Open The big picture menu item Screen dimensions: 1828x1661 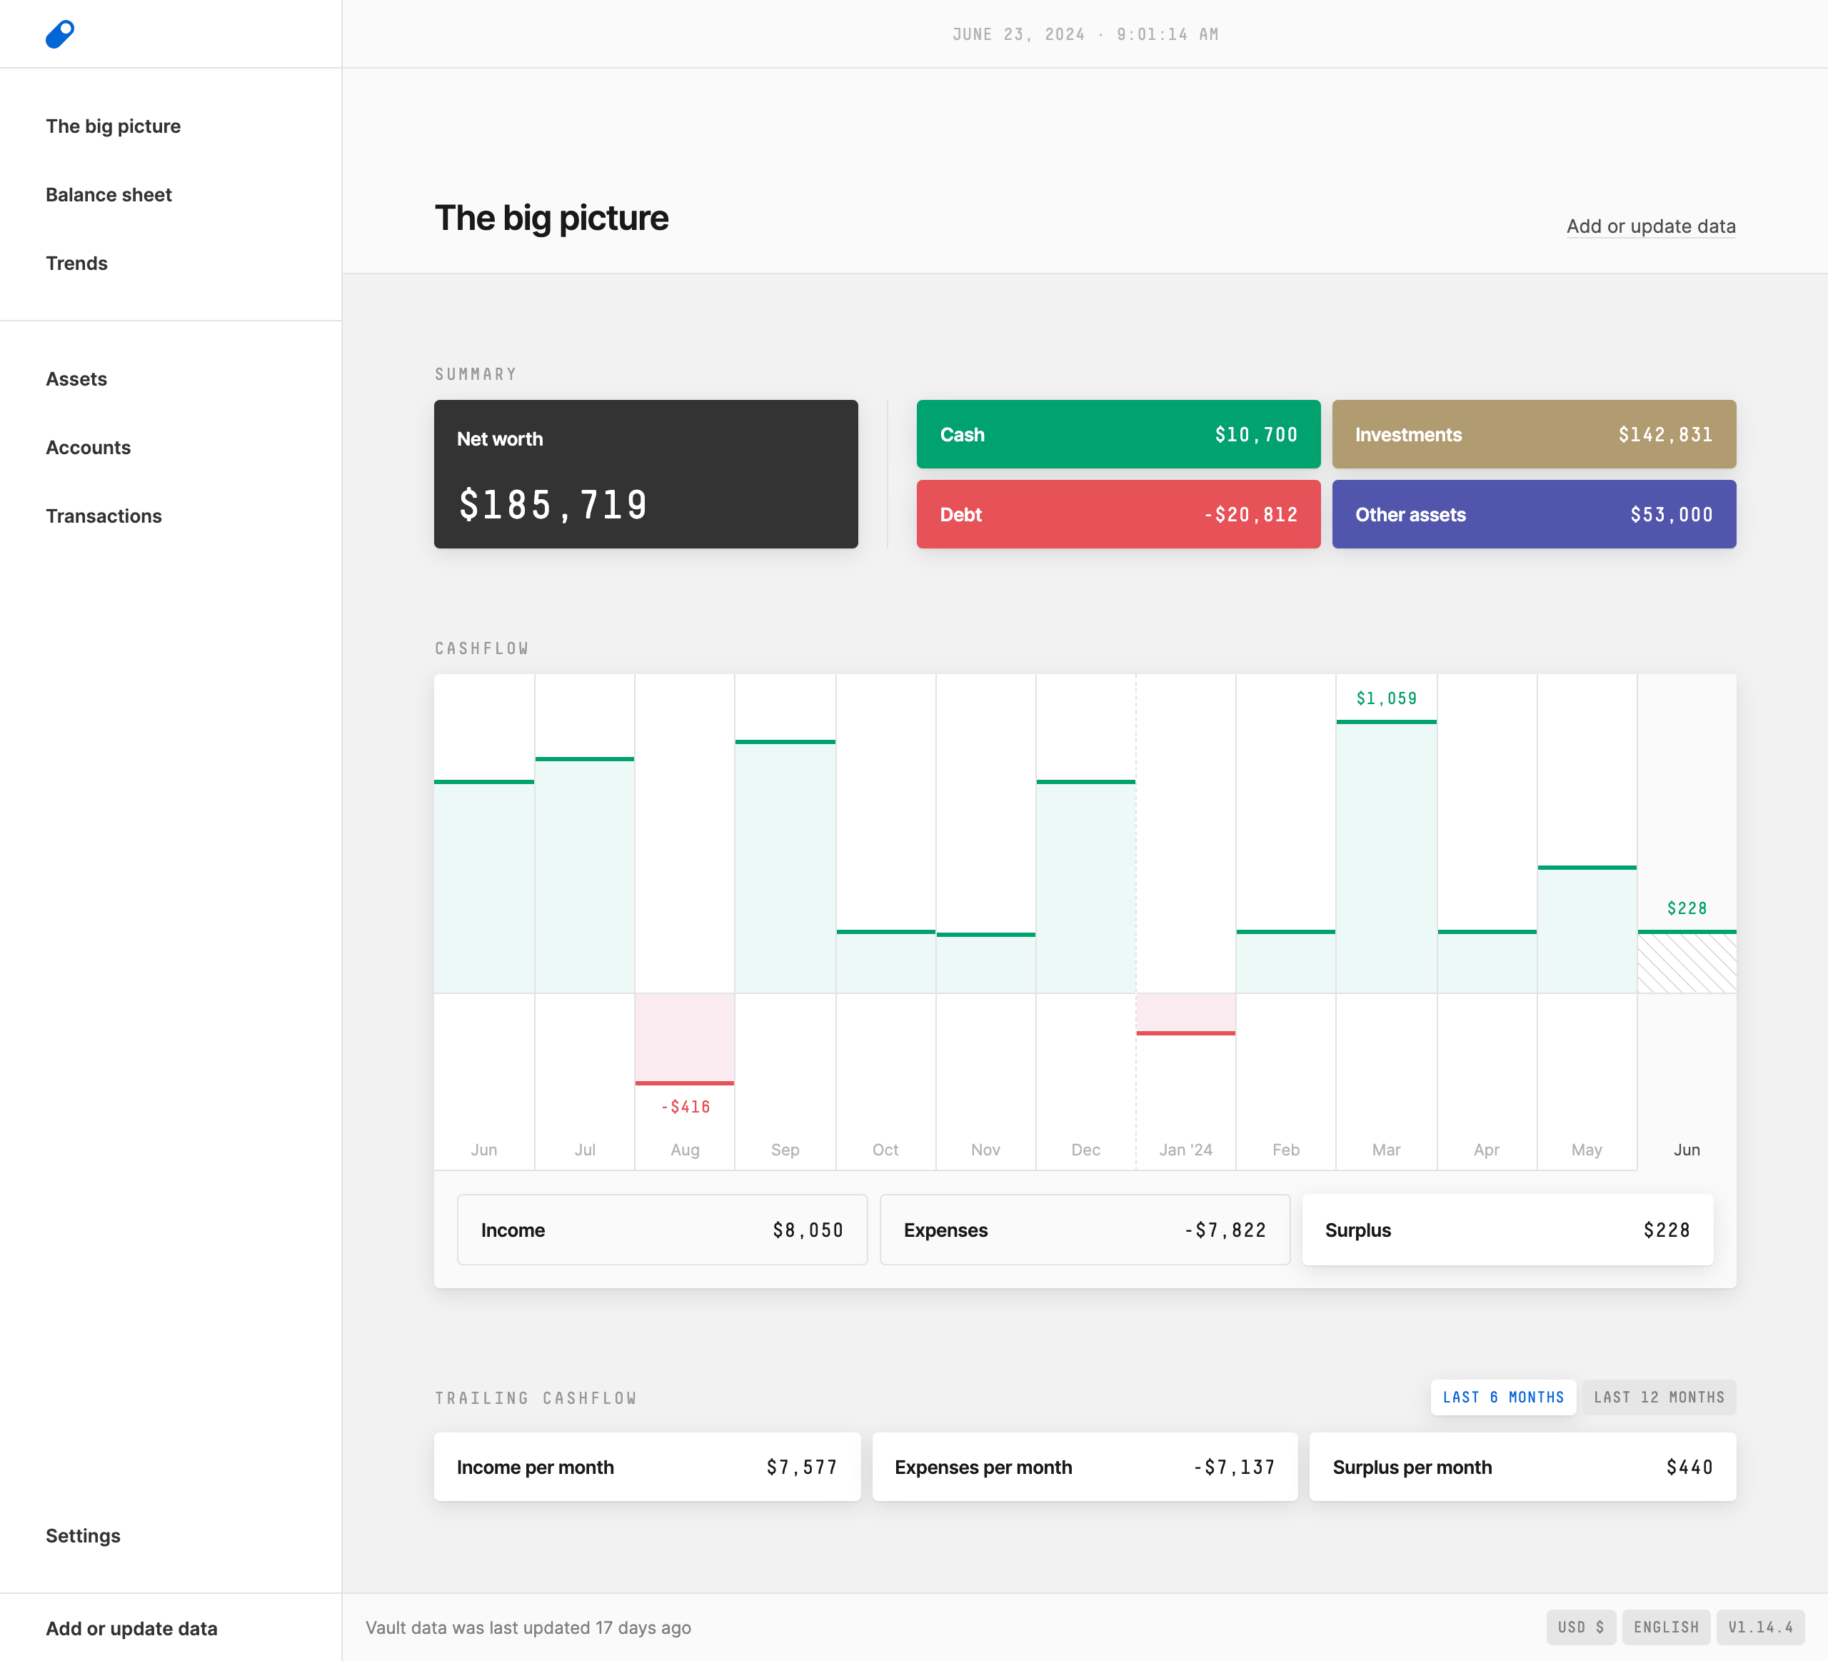click(x=113, y=126)
